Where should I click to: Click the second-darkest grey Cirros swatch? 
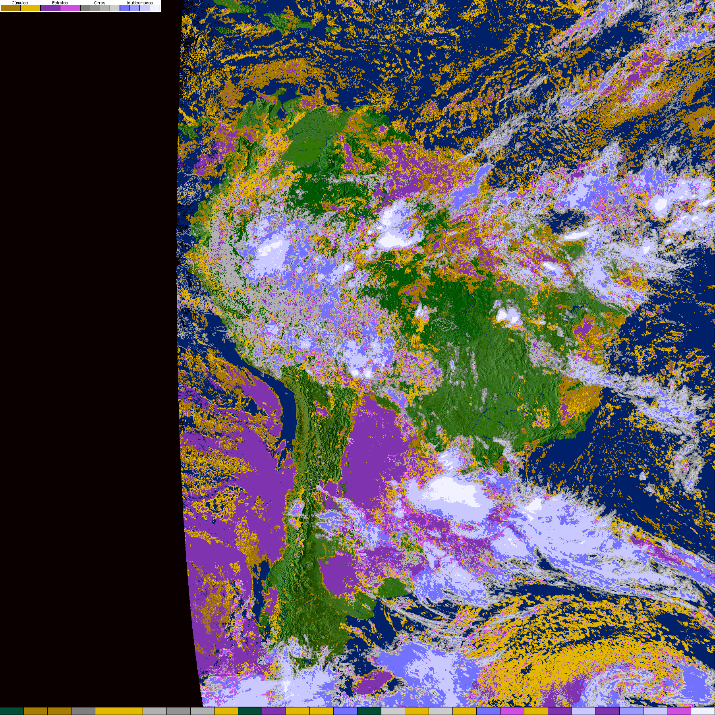pyautogui.click(x=95, y=8)
